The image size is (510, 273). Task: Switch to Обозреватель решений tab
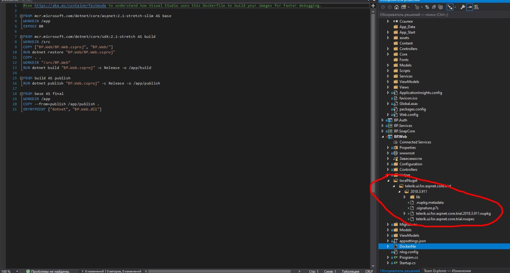(x=399, y=271)
